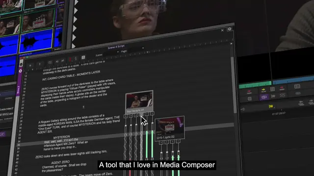Viewport: 314px width, 176px height.
Task: Select the highlighted line 'Well, well, well'
Action: (x=61, y=141)
